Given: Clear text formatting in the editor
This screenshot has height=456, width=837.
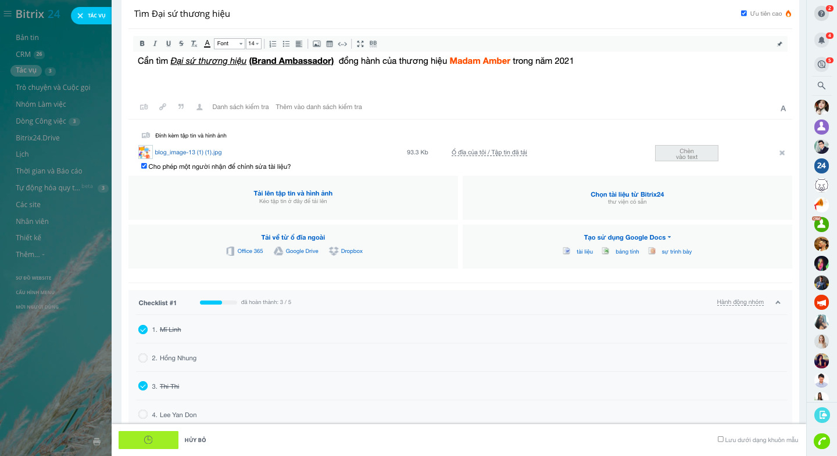Looking at the screenshot, I should click(194, 44).
